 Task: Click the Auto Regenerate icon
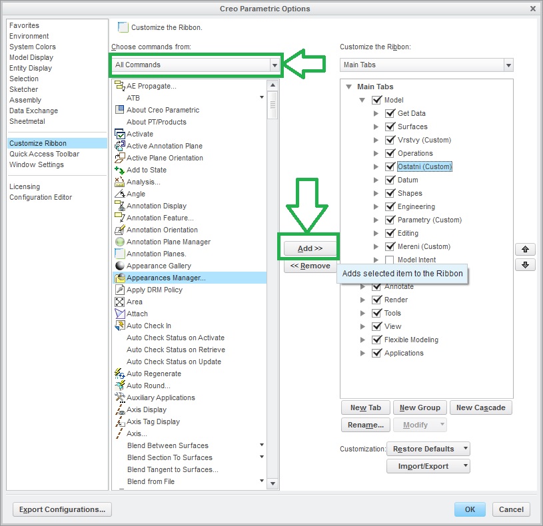point(119,374)
